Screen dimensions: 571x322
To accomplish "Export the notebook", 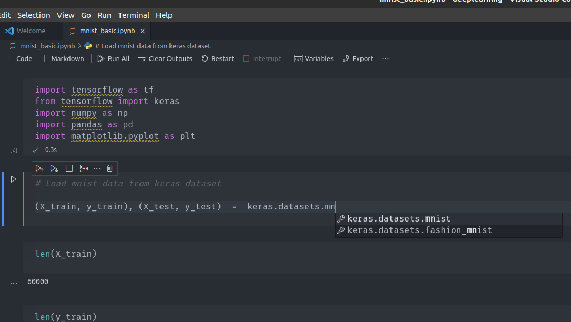I will (x=358, y=58).
